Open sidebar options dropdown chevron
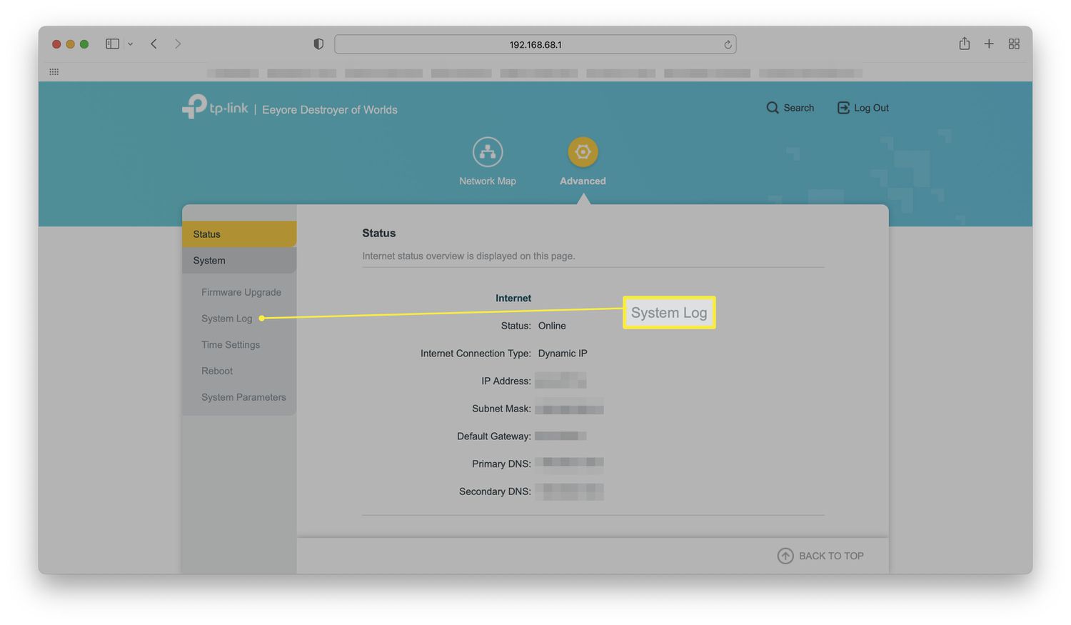The height and width of the screenshot is (625, 1071). [130, 44]
